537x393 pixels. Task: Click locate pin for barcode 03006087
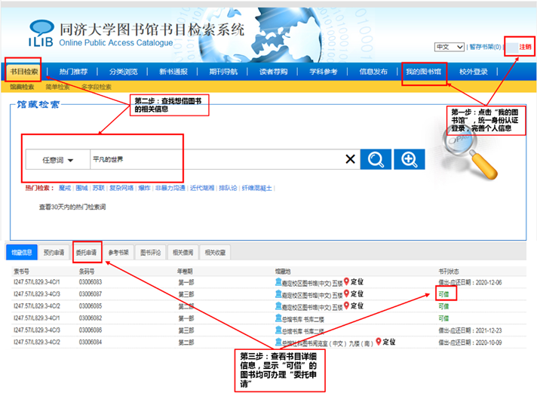coord(347,293)
